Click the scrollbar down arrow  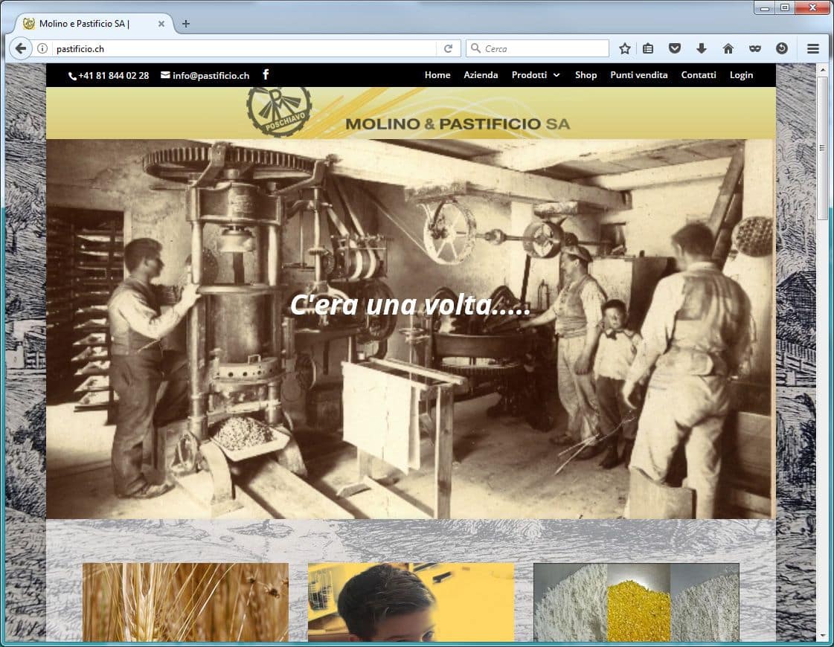click(x=822, y=635)
